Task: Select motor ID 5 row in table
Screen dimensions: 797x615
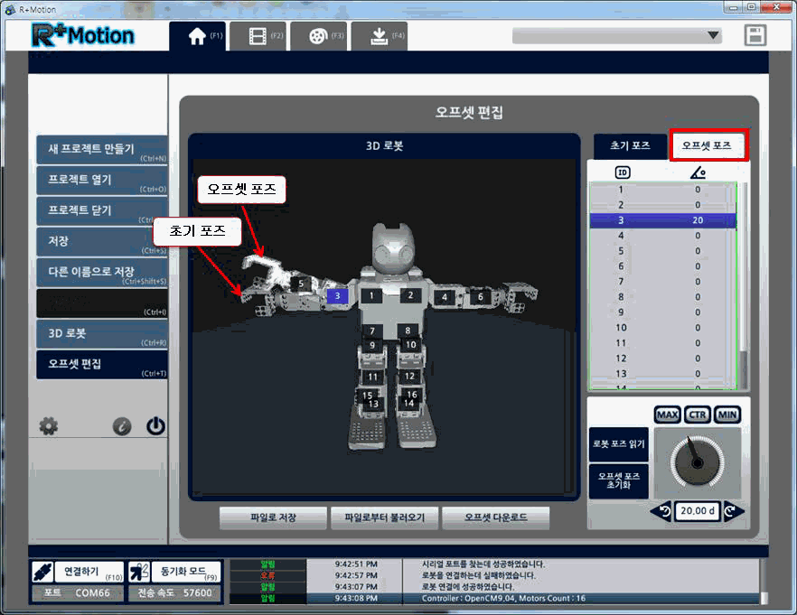Action: point(663,251)
